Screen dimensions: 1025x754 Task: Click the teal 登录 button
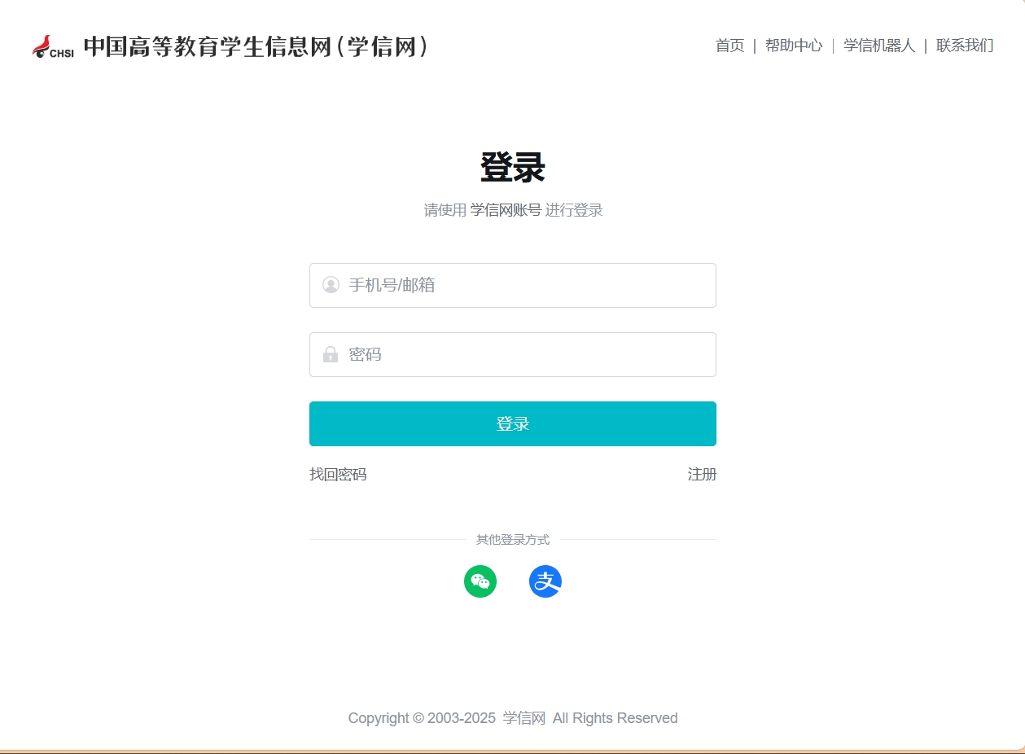[513, 423]
